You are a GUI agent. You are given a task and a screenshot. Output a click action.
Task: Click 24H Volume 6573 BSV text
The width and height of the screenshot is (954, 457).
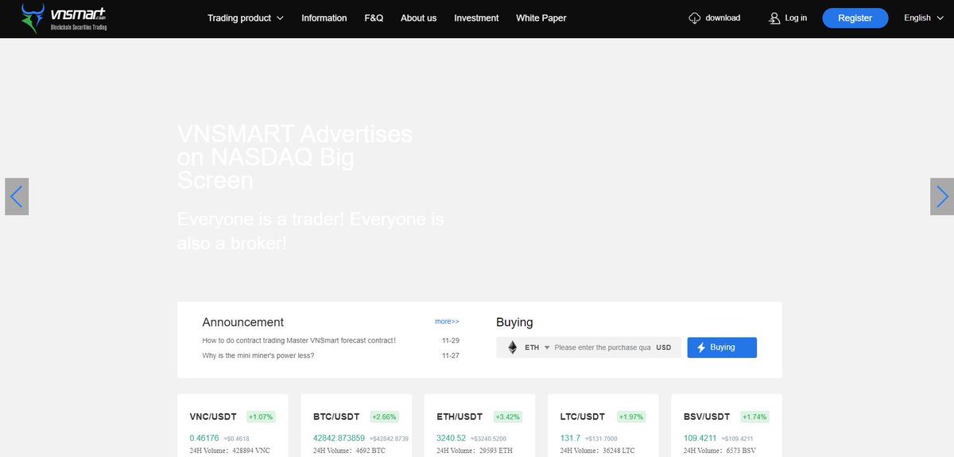click(x=719, y=451)
